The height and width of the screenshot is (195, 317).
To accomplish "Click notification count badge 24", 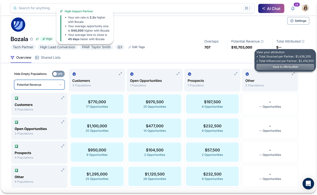I will pos(297,5).
